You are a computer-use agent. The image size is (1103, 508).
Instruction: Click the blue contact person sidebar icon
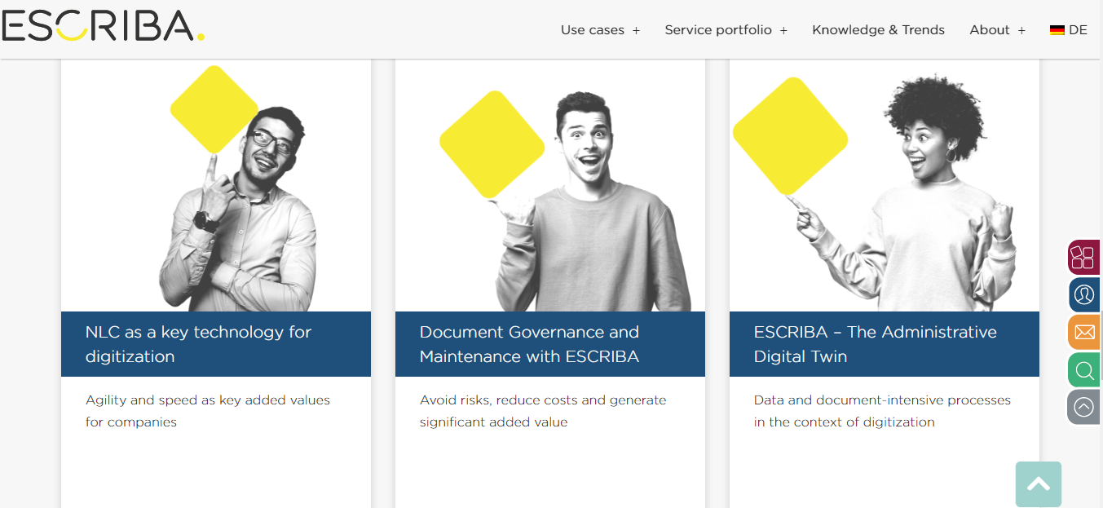point(1084,294)
